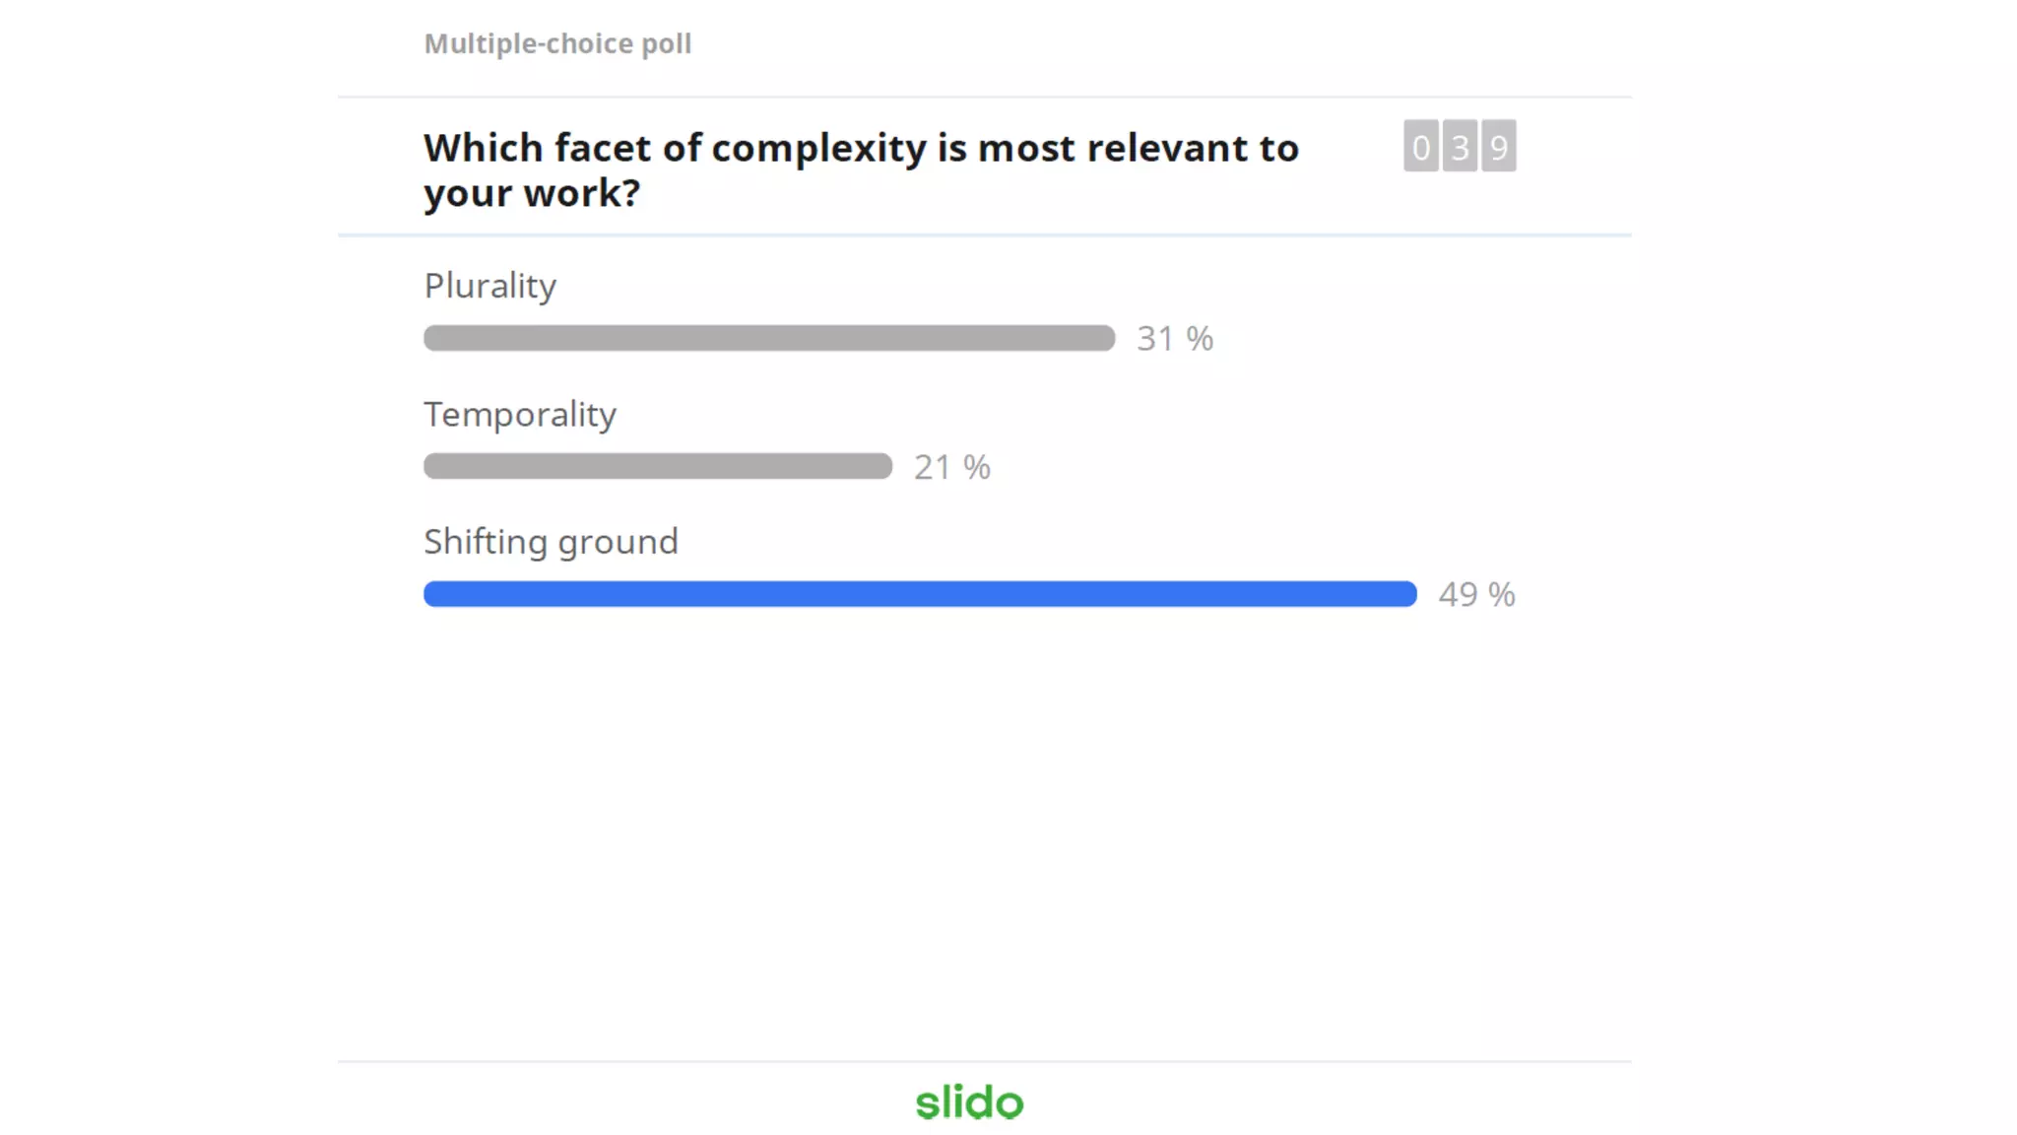Click the gray Plurality result bar
Screen dimensions: 2017x1135
point(768,338)
